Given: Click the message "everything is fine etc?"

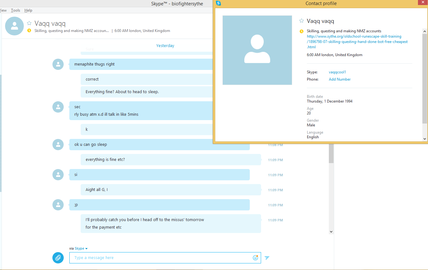Looking at the screenshot, I should click(x=105, y=160).
